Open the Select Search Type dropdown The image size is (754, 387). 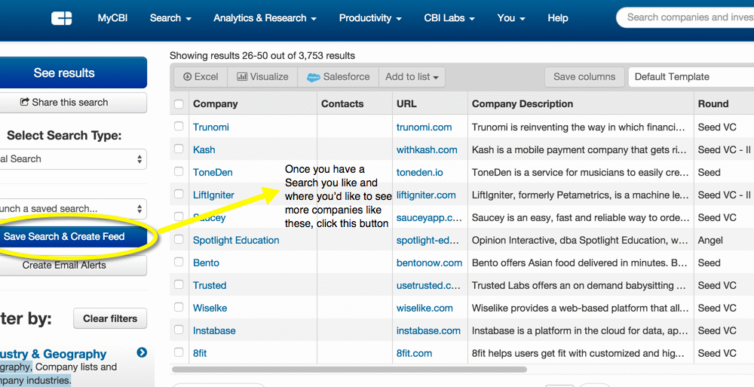(x=72, y=159)
